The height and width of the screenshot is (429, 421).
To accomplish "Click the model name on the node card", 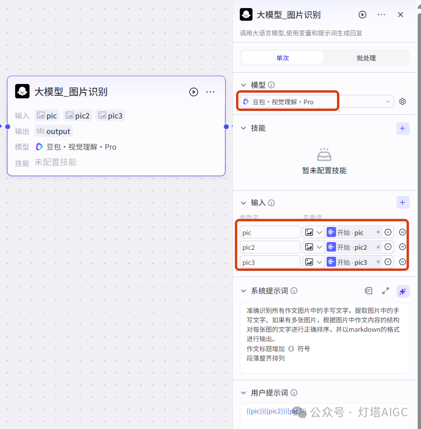I will pyautogui.click(x=81, y=147).
